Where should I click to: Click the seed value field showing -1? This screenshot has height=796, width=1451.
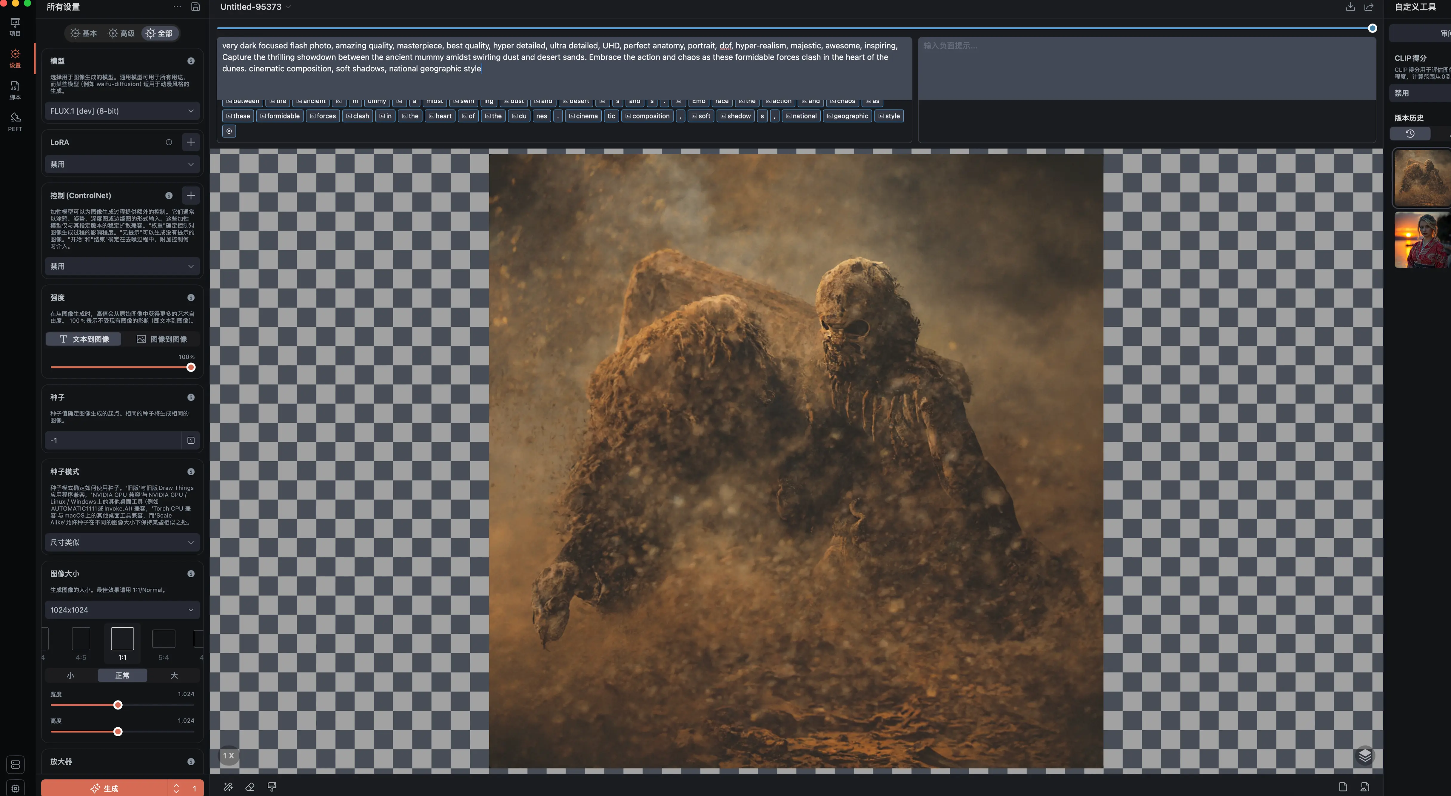click(113, 440)
